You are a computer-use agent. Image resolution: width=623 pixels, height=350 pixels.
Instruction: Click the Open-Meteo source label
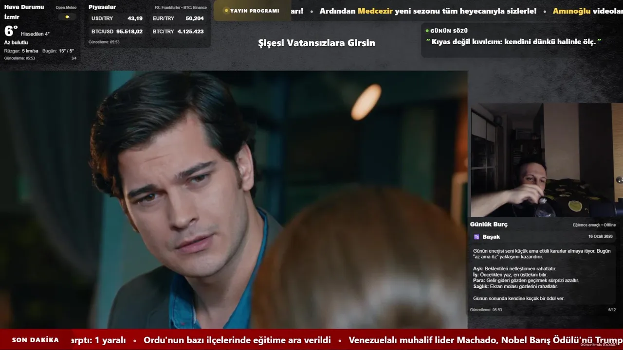(x=66, y=8)
